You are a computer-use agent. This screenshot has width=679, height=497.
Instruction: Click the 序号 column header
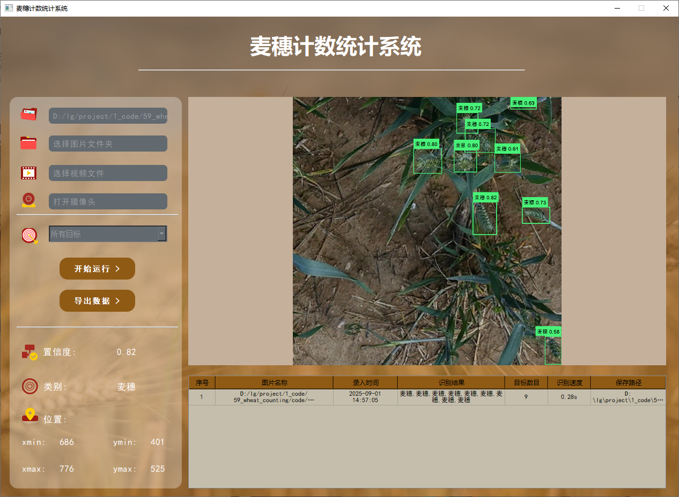[x=202, y=382]
